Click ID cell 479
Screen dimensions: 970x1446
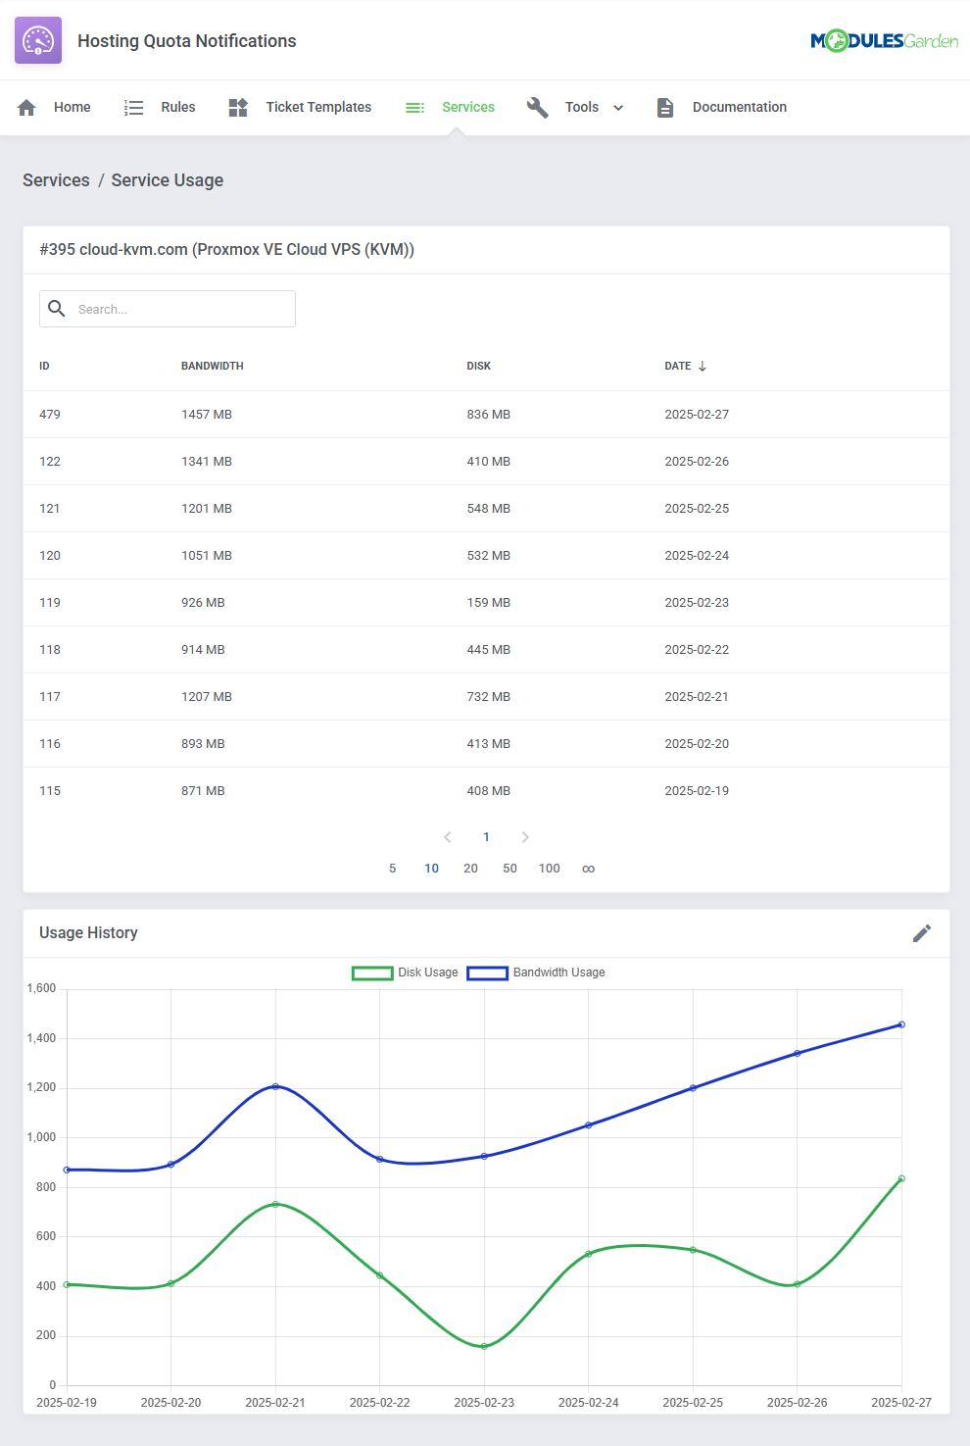pyautogui.click(x=50, y=415)
